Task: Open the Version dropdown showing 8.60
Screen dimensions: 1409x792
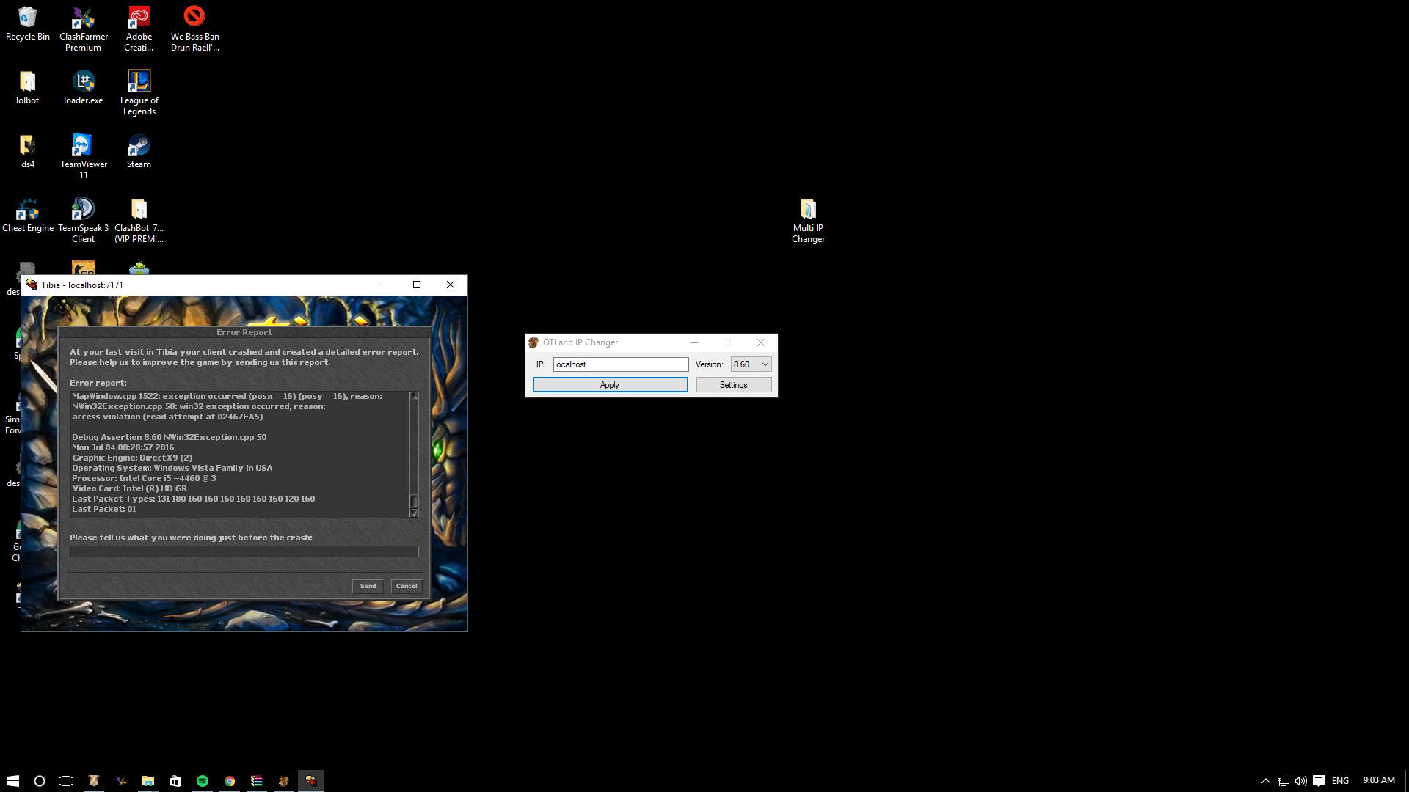Action: click(x=751, y=364)
